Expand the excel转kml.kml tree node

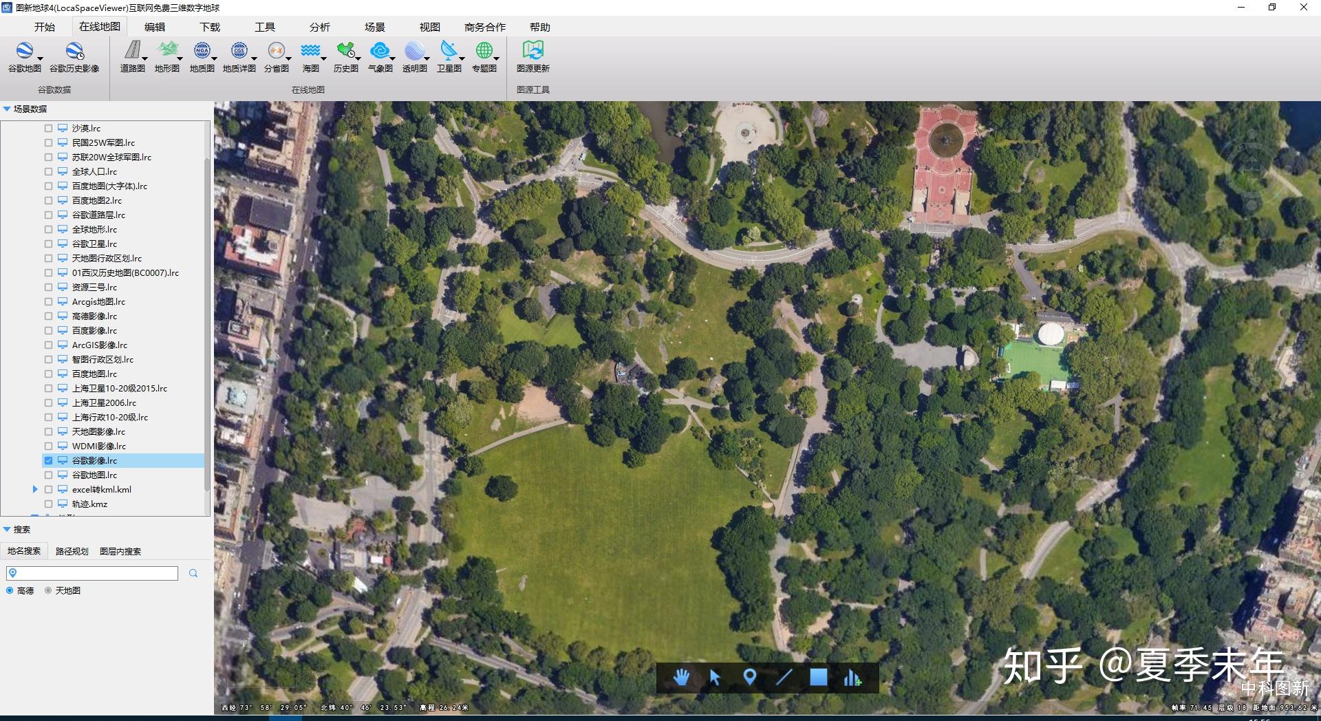(x=35, y=489)
